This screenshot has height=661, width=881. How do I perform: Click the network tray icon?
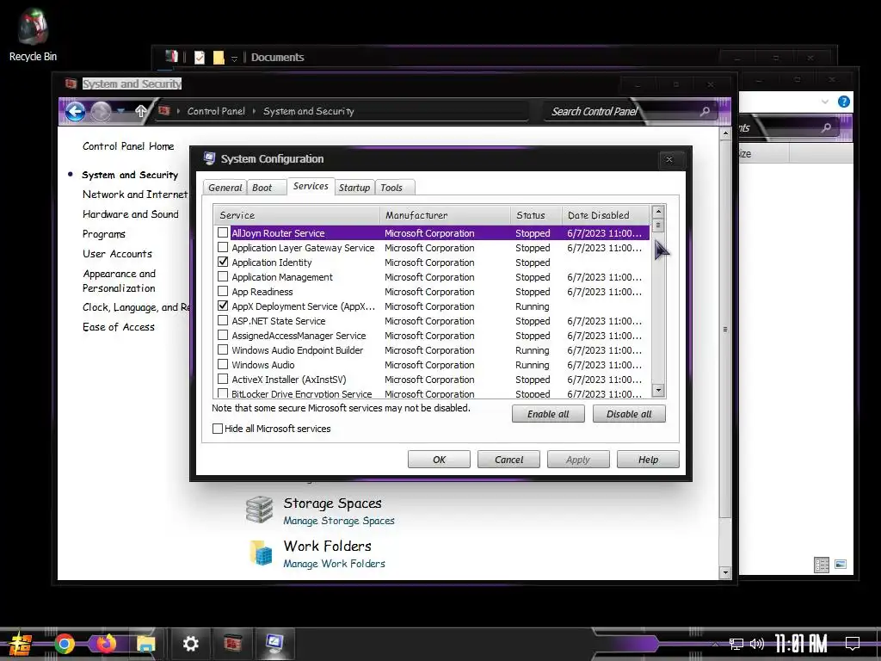coord(736,644)
